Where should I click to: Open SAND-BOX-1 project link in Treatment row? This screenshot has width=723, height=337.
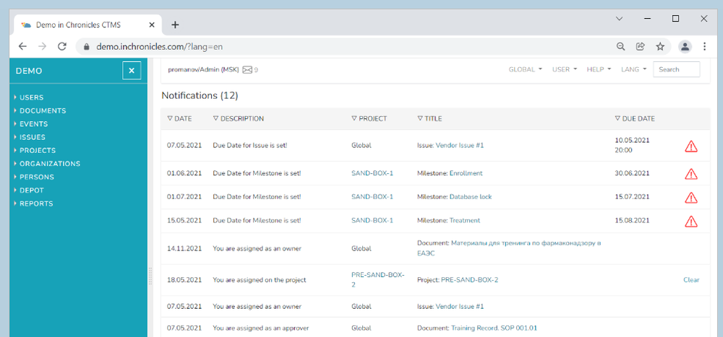click(372, 221)
